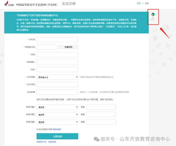Toggle the 我已阅读并同意 checkbox
Image resolution: width=176 pixels, height=146 pixels.
(37, 129)
